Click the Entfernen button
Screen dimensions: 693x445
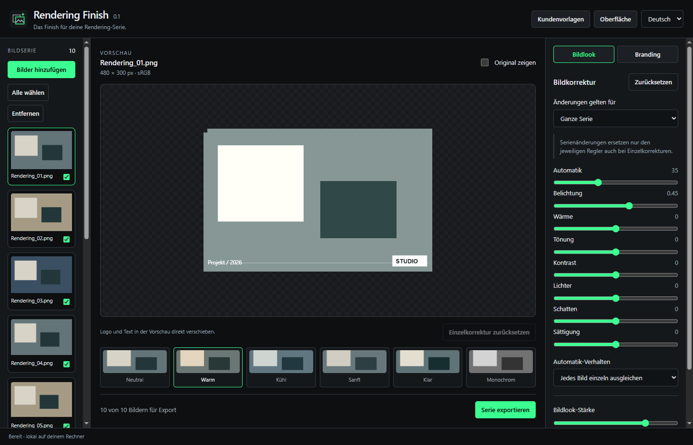26,113
